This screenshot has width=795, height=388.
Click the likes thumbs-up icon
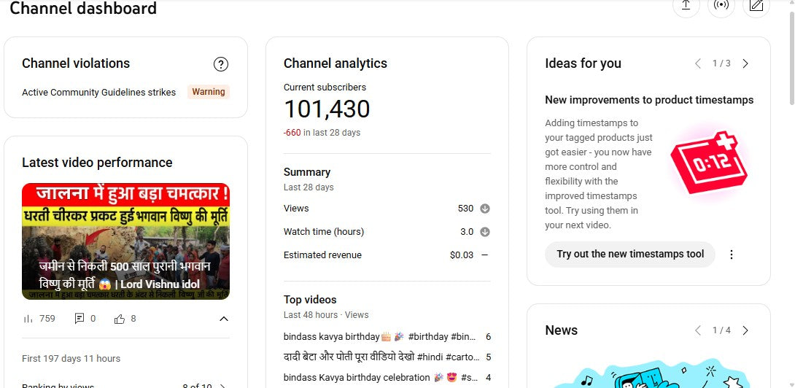120,319
